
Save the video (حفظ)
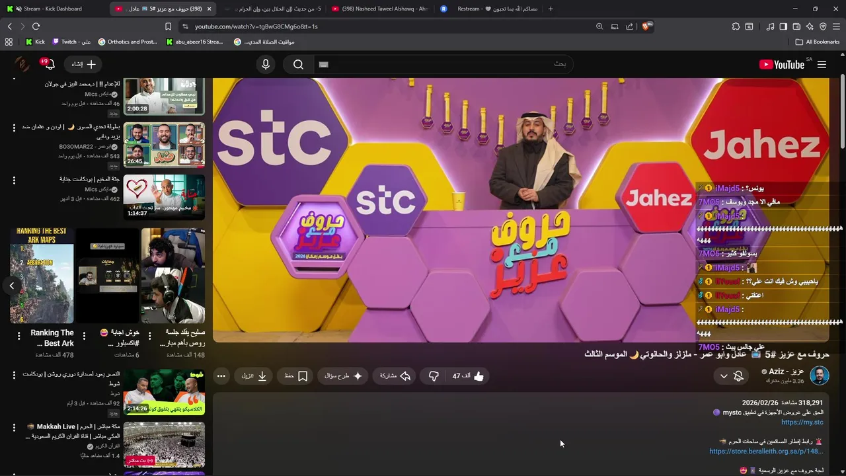click(x=295, y=376)
